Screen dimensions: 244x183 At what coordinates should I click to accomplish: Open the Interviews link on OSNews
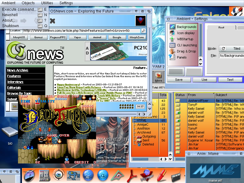[x=15, y=82]
